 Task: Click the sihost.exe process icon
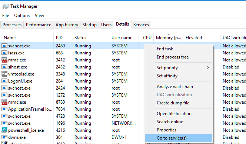point(4,67)
